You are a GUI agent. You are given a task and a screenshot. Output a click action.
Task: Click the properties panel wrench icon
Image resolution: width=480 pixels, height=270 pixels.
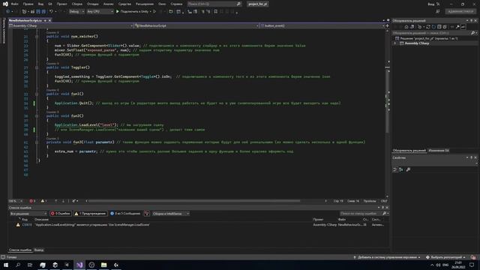[408, 169]
